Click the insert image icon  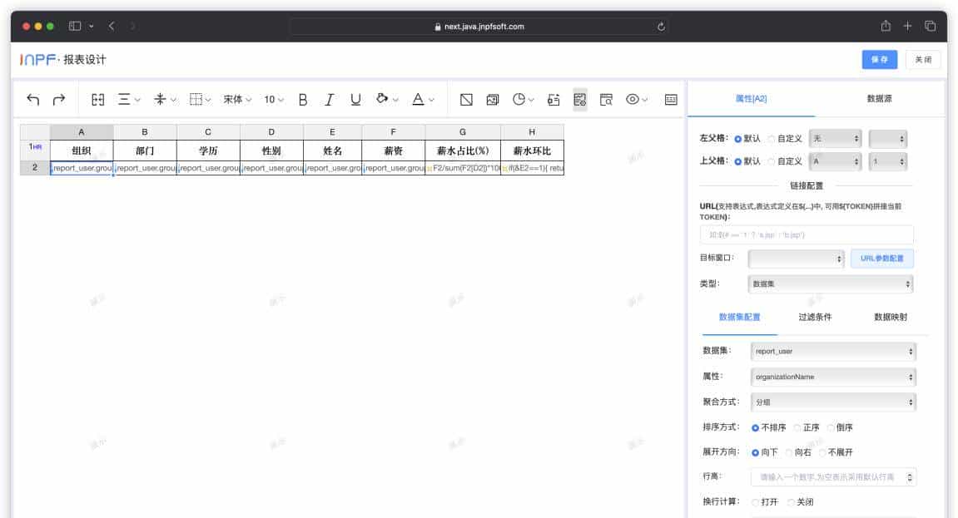click(493, 100)
